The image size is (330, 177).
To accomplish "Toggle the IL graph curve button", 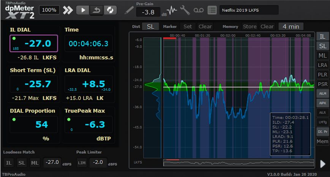I will click(x=322, y=36).
